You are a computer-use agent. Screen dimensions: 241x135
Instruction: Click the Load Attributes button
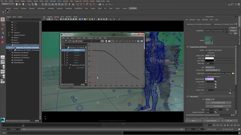[x=211, y=121]
